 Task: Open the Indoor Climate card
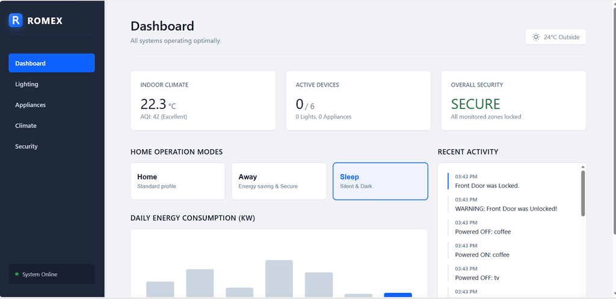(203, 100)
